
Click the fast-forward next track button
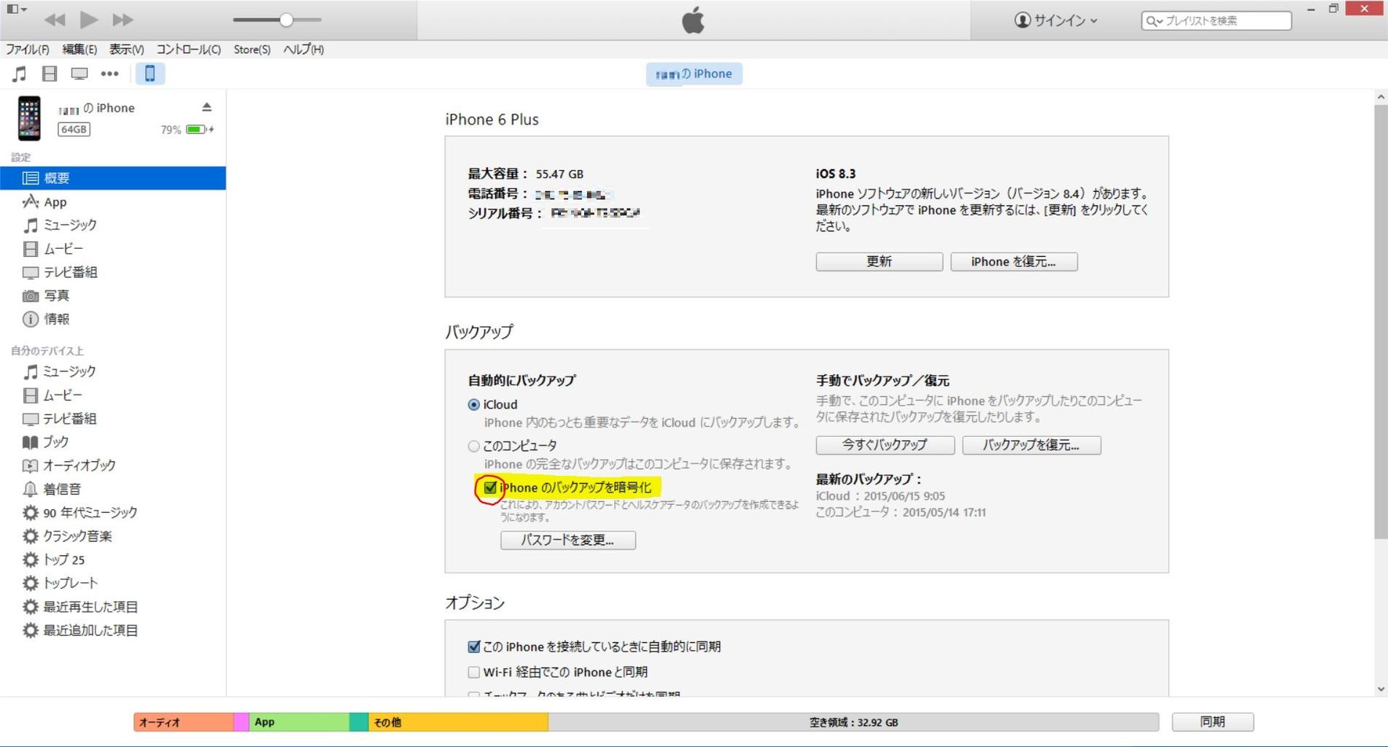pyautogui.click(x=123, y=20)
